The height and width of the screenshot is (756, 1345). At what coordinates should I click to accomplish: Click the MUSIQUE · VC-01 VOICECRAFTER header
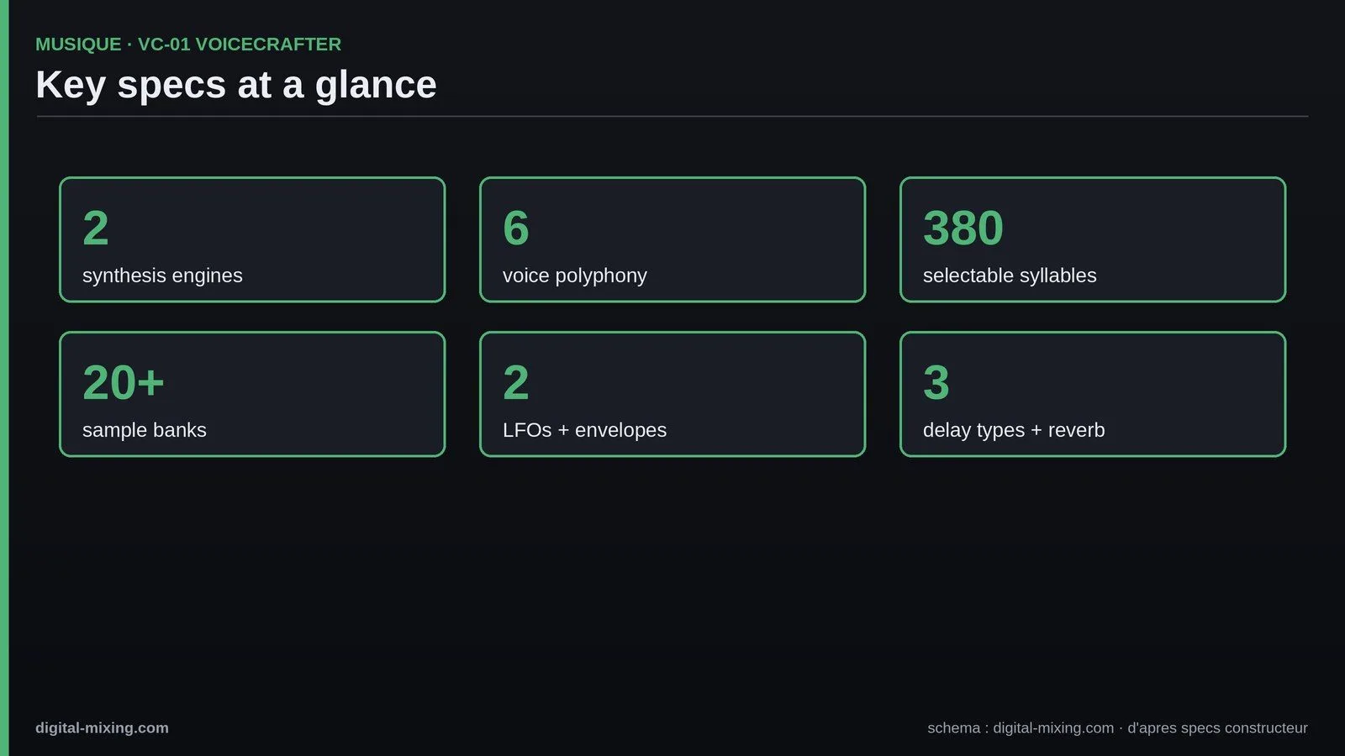click(x=188, y=45)
